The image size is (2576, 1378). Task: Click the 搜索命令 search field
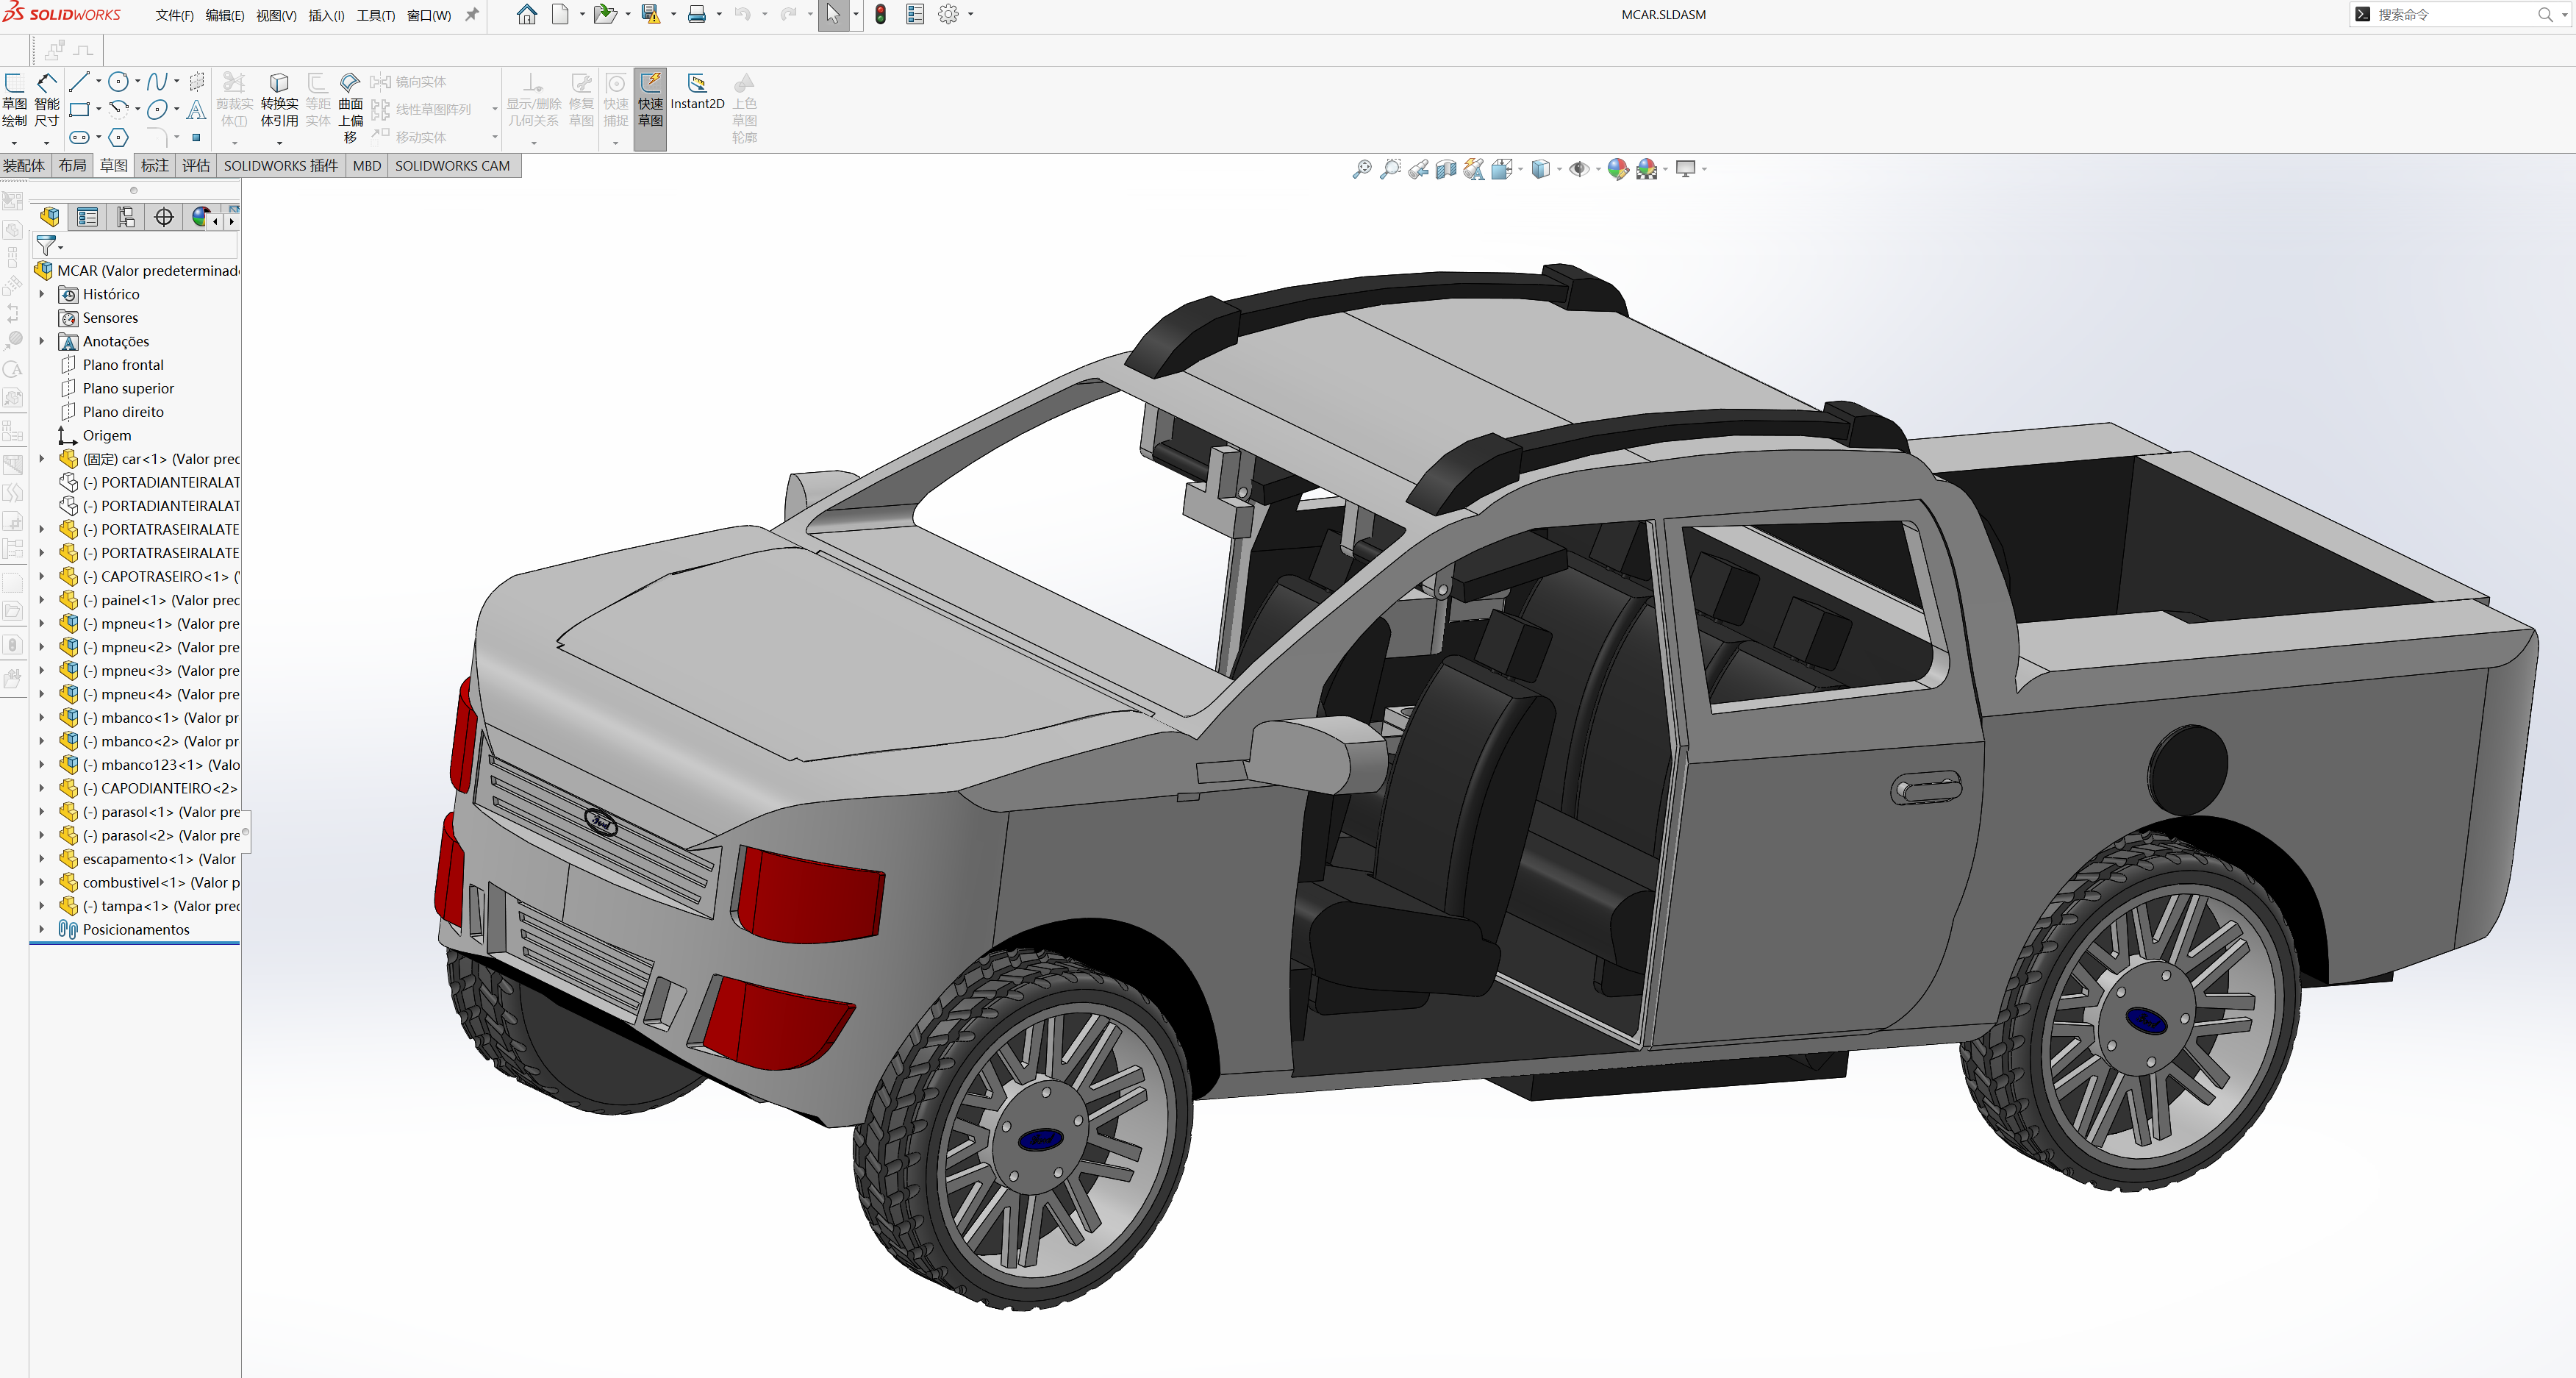[x=2450, y=15]
